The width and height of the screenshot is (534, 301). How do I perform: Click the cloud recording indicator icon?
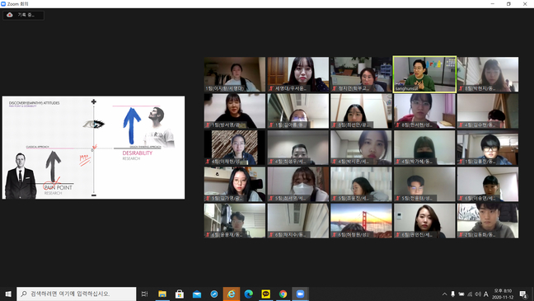[10, 15]
